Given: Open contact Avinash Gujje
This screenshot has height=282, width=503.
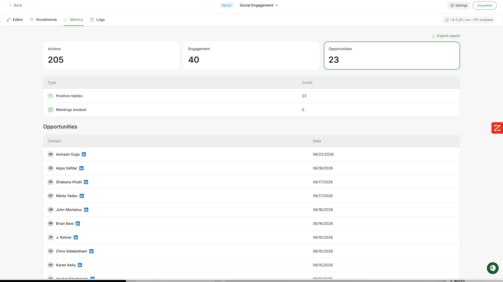Looking at the screenshot, I should 68,154.
